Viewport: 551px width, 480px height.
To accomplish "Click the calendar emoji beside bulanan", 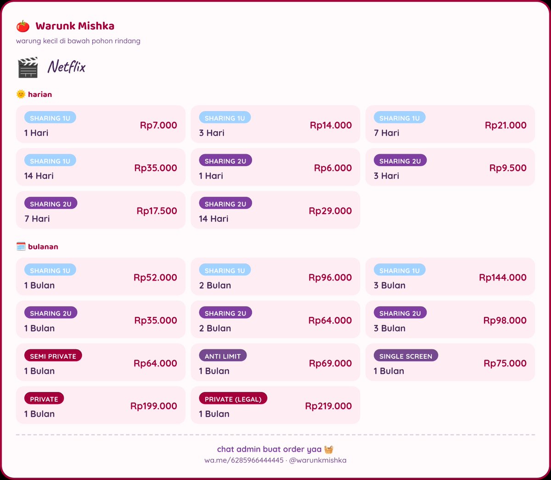I will pyautogui.click(x=21, y=247).
